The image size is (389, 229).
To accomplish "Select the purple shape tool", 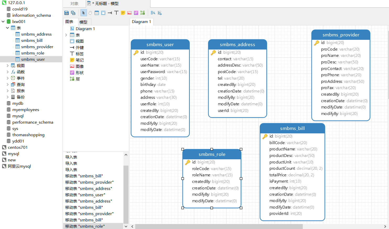I will pos(136,13).
